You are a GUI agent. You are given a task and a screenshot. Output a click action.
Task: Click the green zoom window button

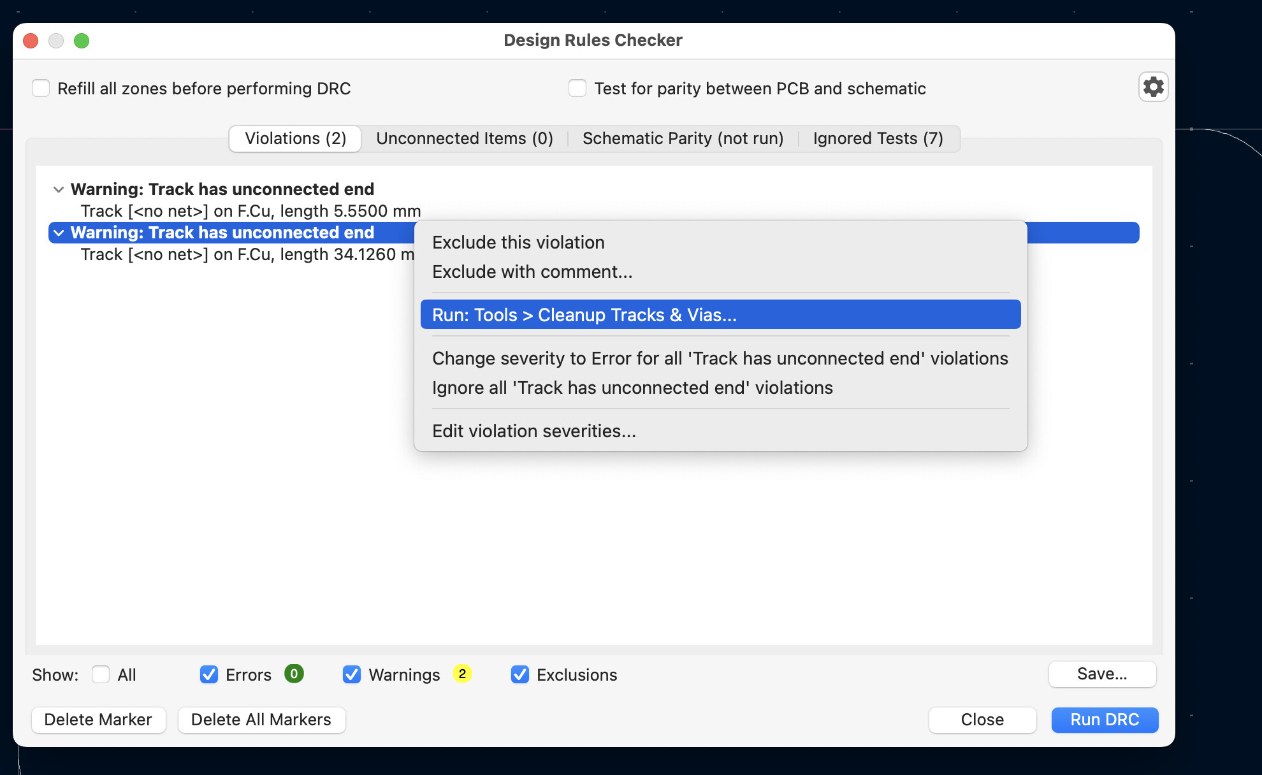82,41
